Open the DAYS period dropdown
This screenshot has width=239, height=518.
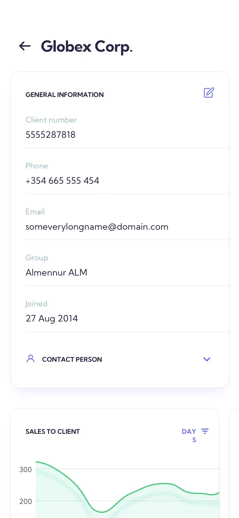click(189, 435)
